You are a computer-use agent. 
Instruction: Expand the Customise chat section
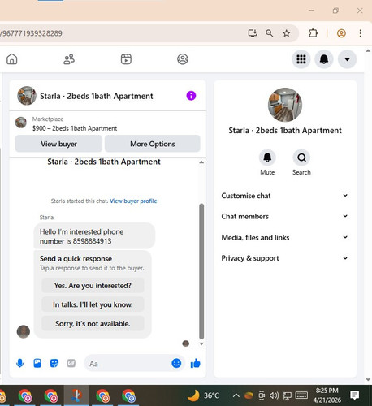(x=284, y=196)
